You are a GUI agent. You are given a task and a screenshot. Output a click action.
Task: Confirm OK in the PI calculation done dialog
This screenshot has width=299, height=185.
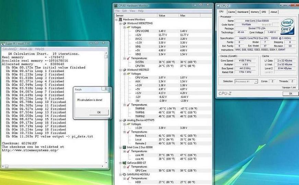[99, 112]
